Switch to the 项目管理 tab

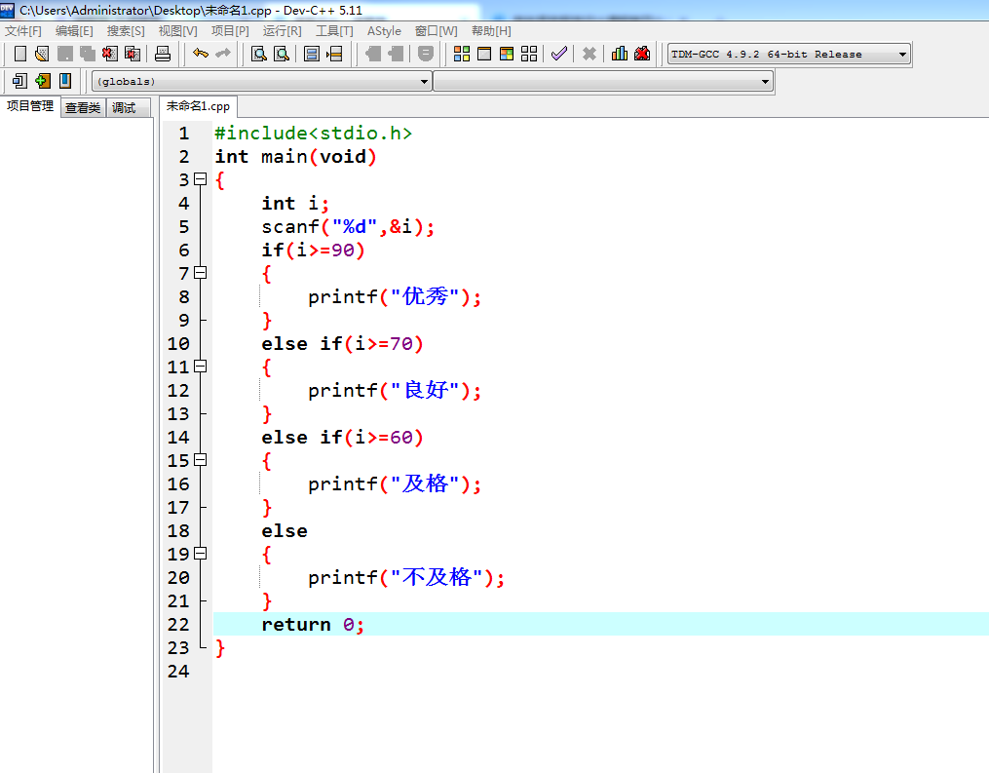tap(29, 106)
